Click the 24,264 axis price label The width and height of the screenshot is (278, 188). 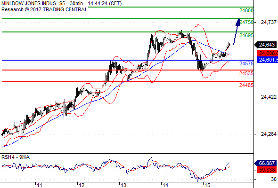coord(269,134)
